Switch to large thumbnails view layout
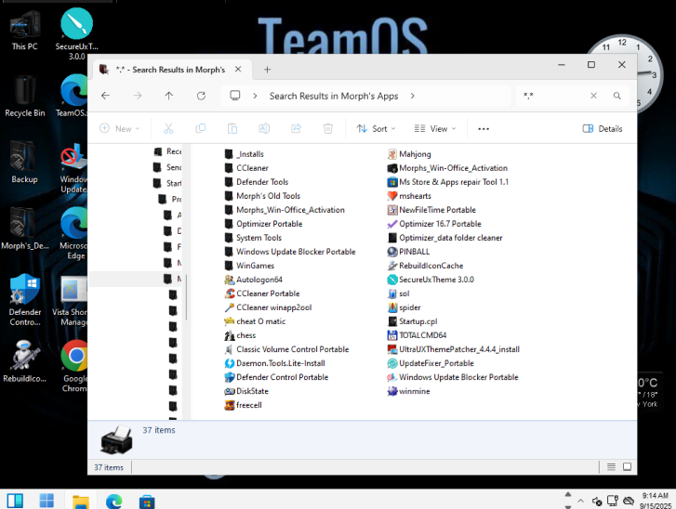Image resolution: width=676 pixels, height=509 pixels. pyautogui.click(x=628, y=467)
